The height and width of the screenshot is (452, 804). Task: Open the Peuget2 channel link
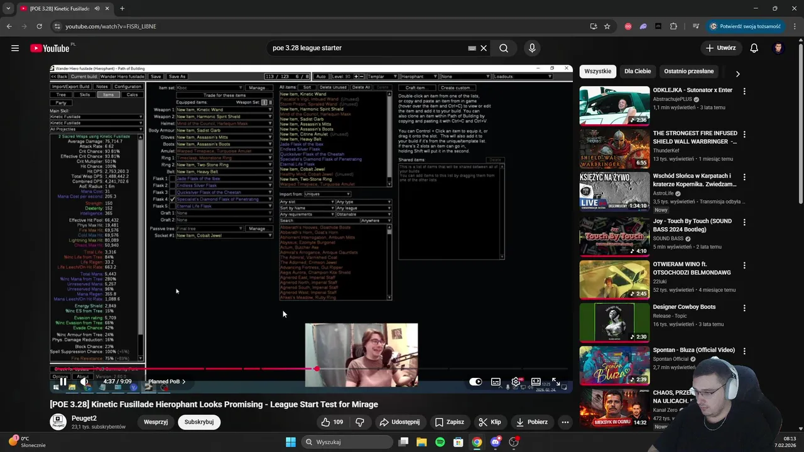pos(84,418)
